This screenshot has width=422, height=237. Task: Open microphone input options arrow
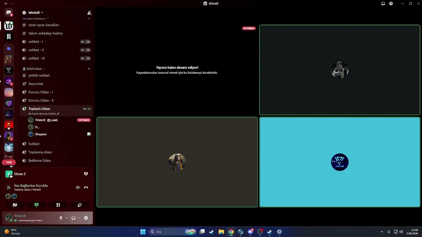tap(66, 218)
